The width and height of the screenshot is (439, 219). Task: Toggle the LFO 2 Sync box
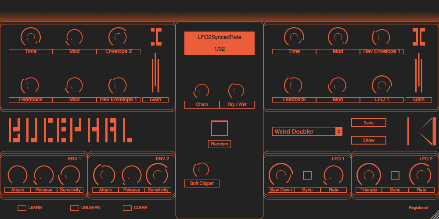[x=395, y=175]
